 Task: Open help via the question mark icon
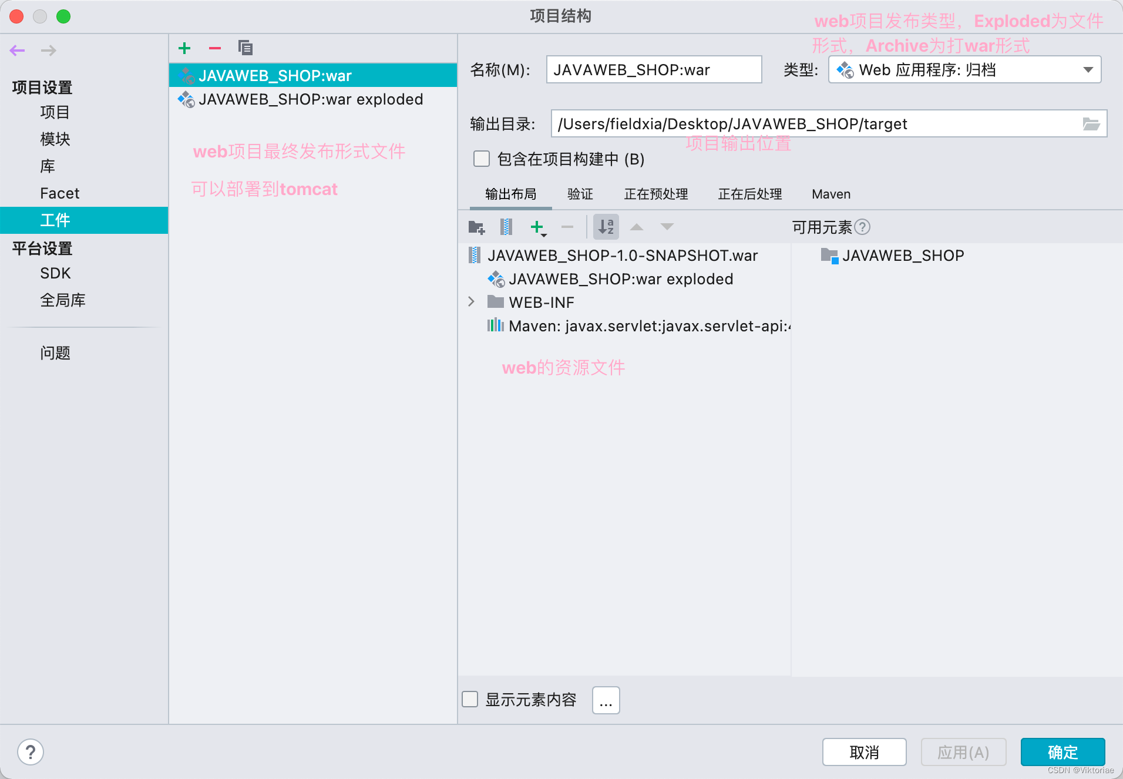click(x=31, y=751)
